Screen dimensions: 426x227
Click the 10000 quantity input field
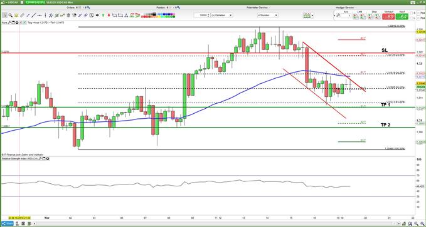(200, 15)
